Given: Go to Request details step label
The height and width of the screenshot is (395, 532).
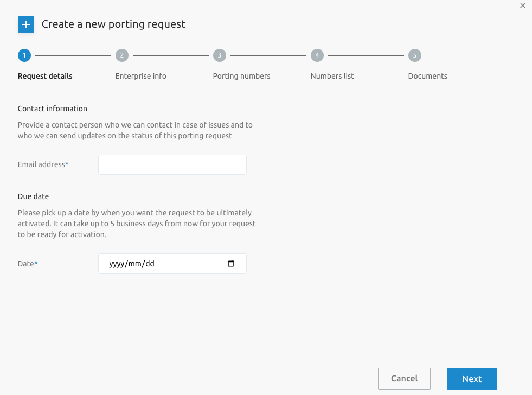Looking at the screenshot, I should pos(45,76).
